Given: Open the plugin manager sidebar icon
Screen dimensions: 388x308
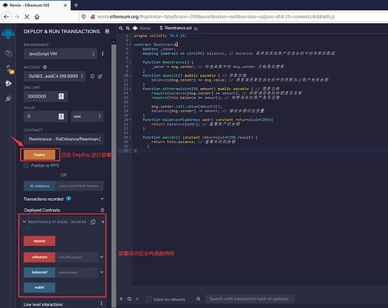Looking at the screenshot, I should click(x=8, y=98).
